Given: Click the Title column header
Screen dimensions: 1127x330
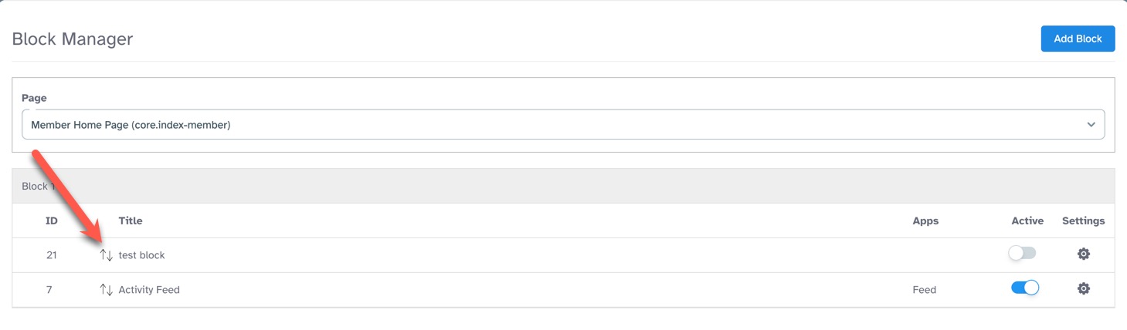Looking at the screenshot, I should 131,221.
